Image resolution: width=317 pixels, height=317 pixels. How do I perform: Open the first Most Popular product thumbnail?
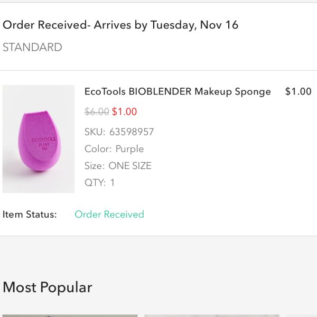pyautogui.click(x=70, y=315)
